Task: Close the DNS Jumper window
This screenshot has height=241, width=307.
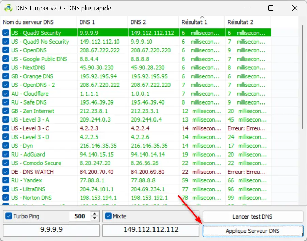Action: (x=295, y=8)
